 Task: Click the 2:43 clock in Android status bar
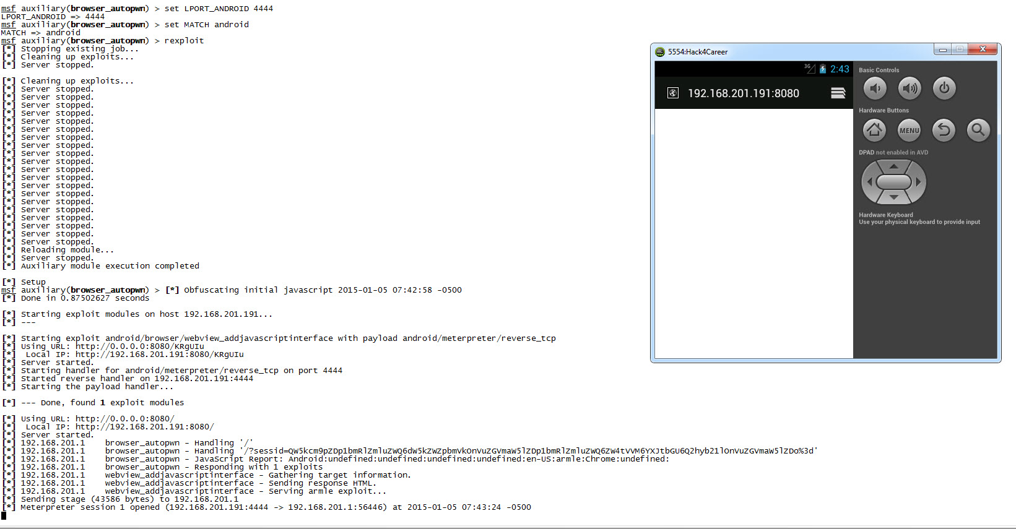(x=840, y=69)
